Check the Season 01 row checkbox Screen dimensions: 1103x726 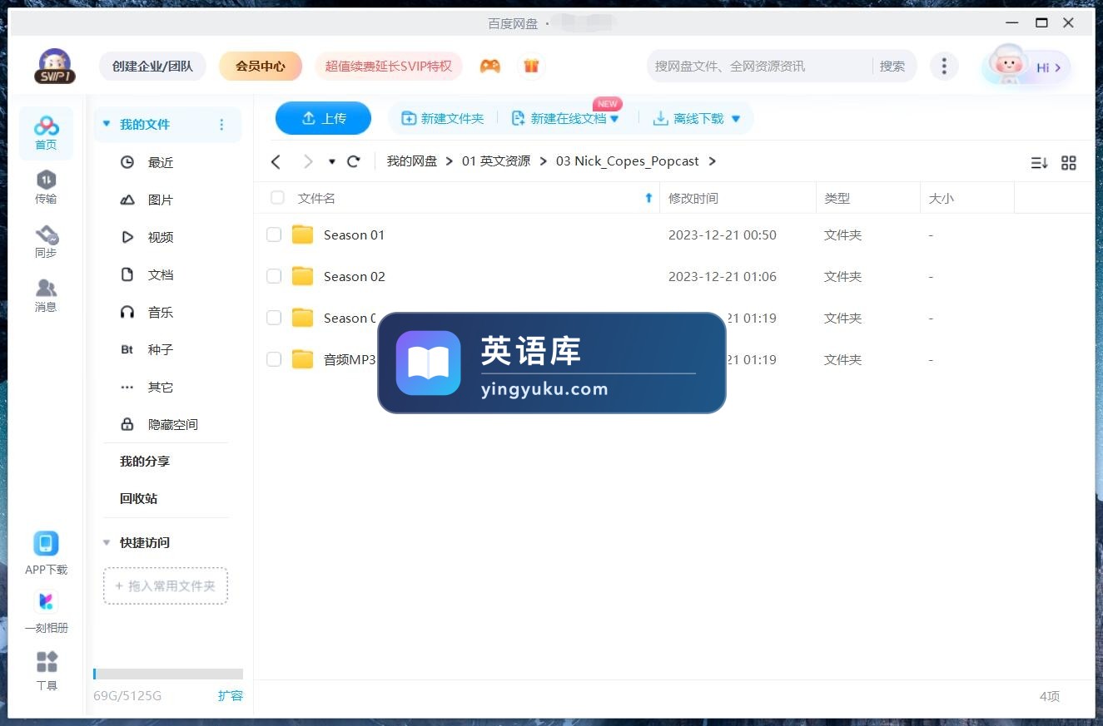[x=274, y=235]
